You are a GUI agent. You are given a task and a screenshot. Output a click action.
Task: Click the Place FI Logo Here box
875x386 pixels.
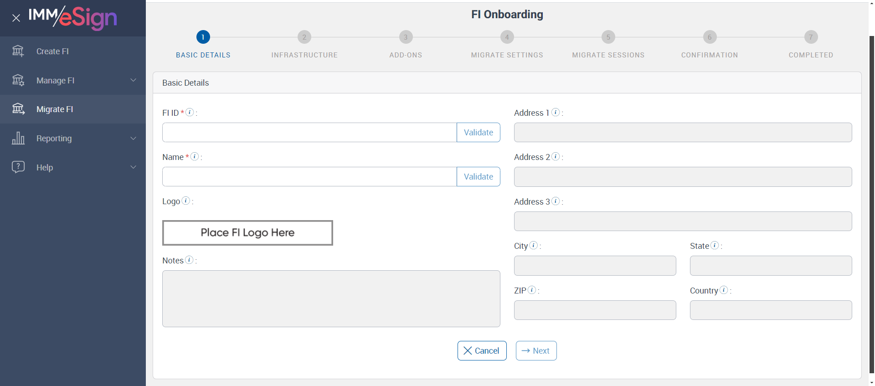pos(247,233)
